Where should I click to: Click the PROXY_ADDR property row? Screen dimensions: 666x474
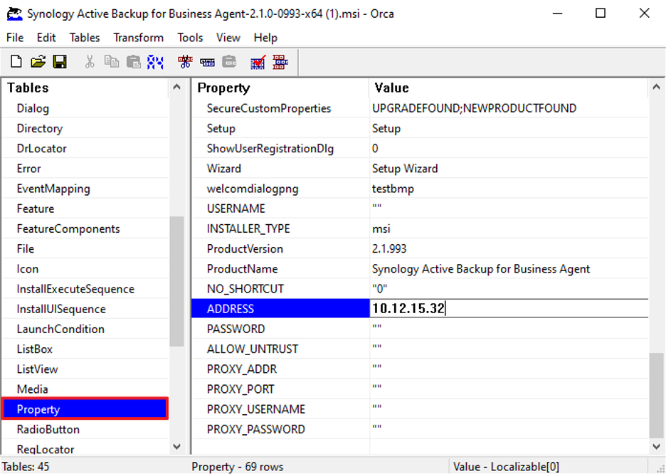click(x=420, y=369)
